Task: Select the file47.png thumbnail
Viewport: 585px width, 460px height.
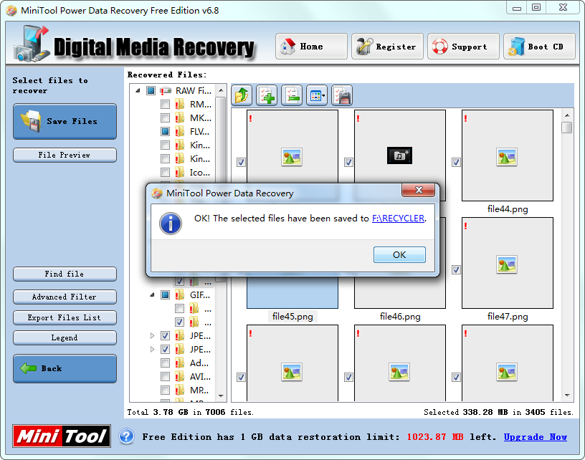Action: click(508, 263)
